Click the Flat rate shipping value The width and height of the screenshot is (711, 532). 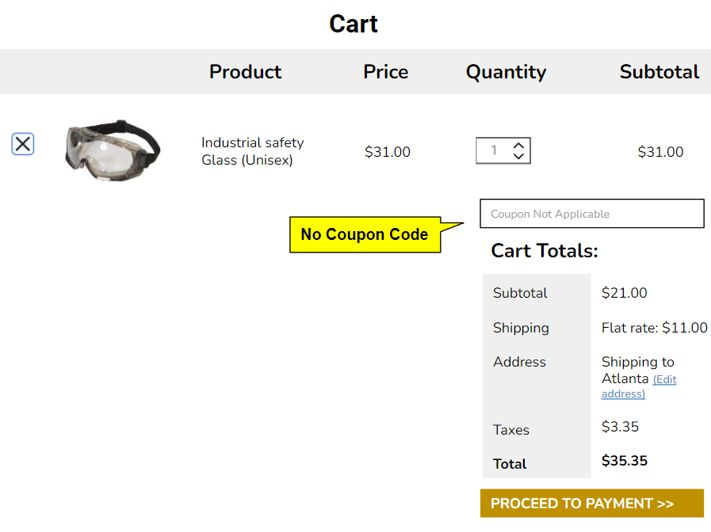click(x=654, y=327)
